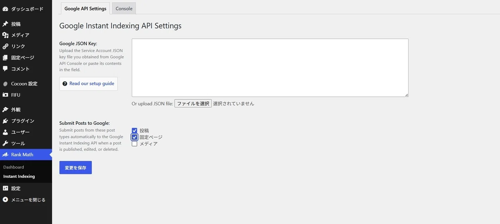500x224 pixels.
Task: Click the Rank Math chart icon
Action: click(x=5, y=155)
